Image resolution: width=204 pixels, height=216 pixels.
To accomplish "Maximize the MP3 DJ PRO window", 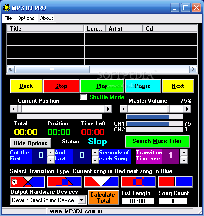I will coord(185,7).
